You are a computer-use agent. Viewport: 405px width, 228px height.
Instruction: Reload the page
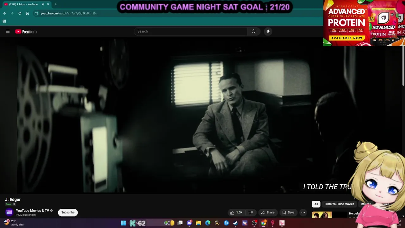(20, 13)
